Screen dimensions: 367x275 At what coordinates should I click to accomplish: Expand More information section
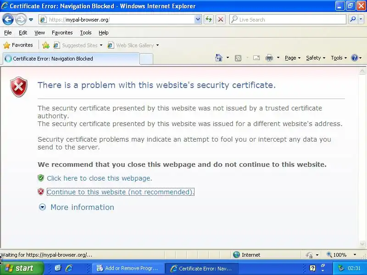click(83, 207)
